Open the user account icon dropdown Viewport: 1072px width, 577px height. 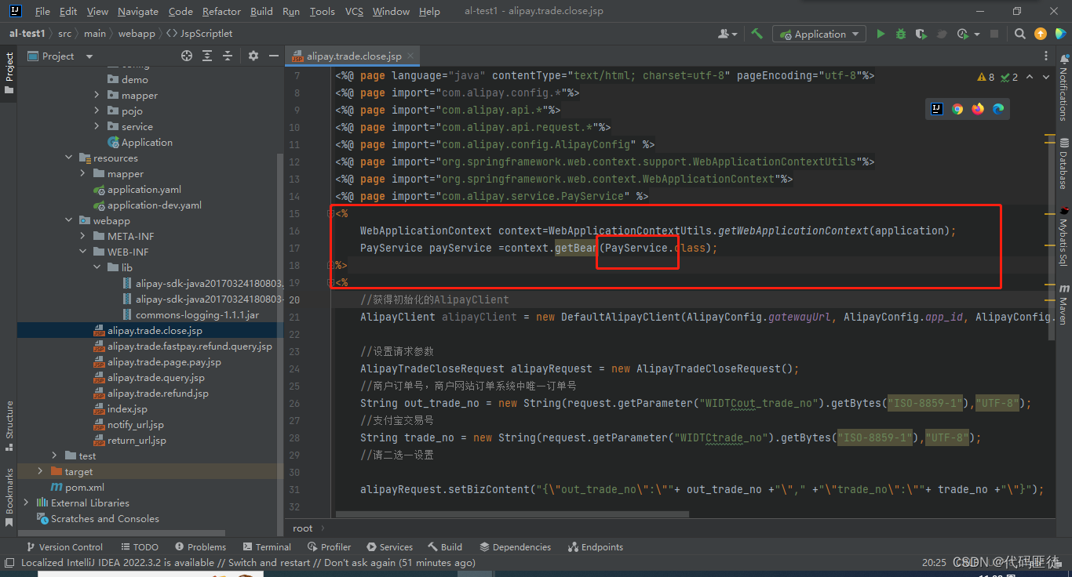(x=727, y=34)
